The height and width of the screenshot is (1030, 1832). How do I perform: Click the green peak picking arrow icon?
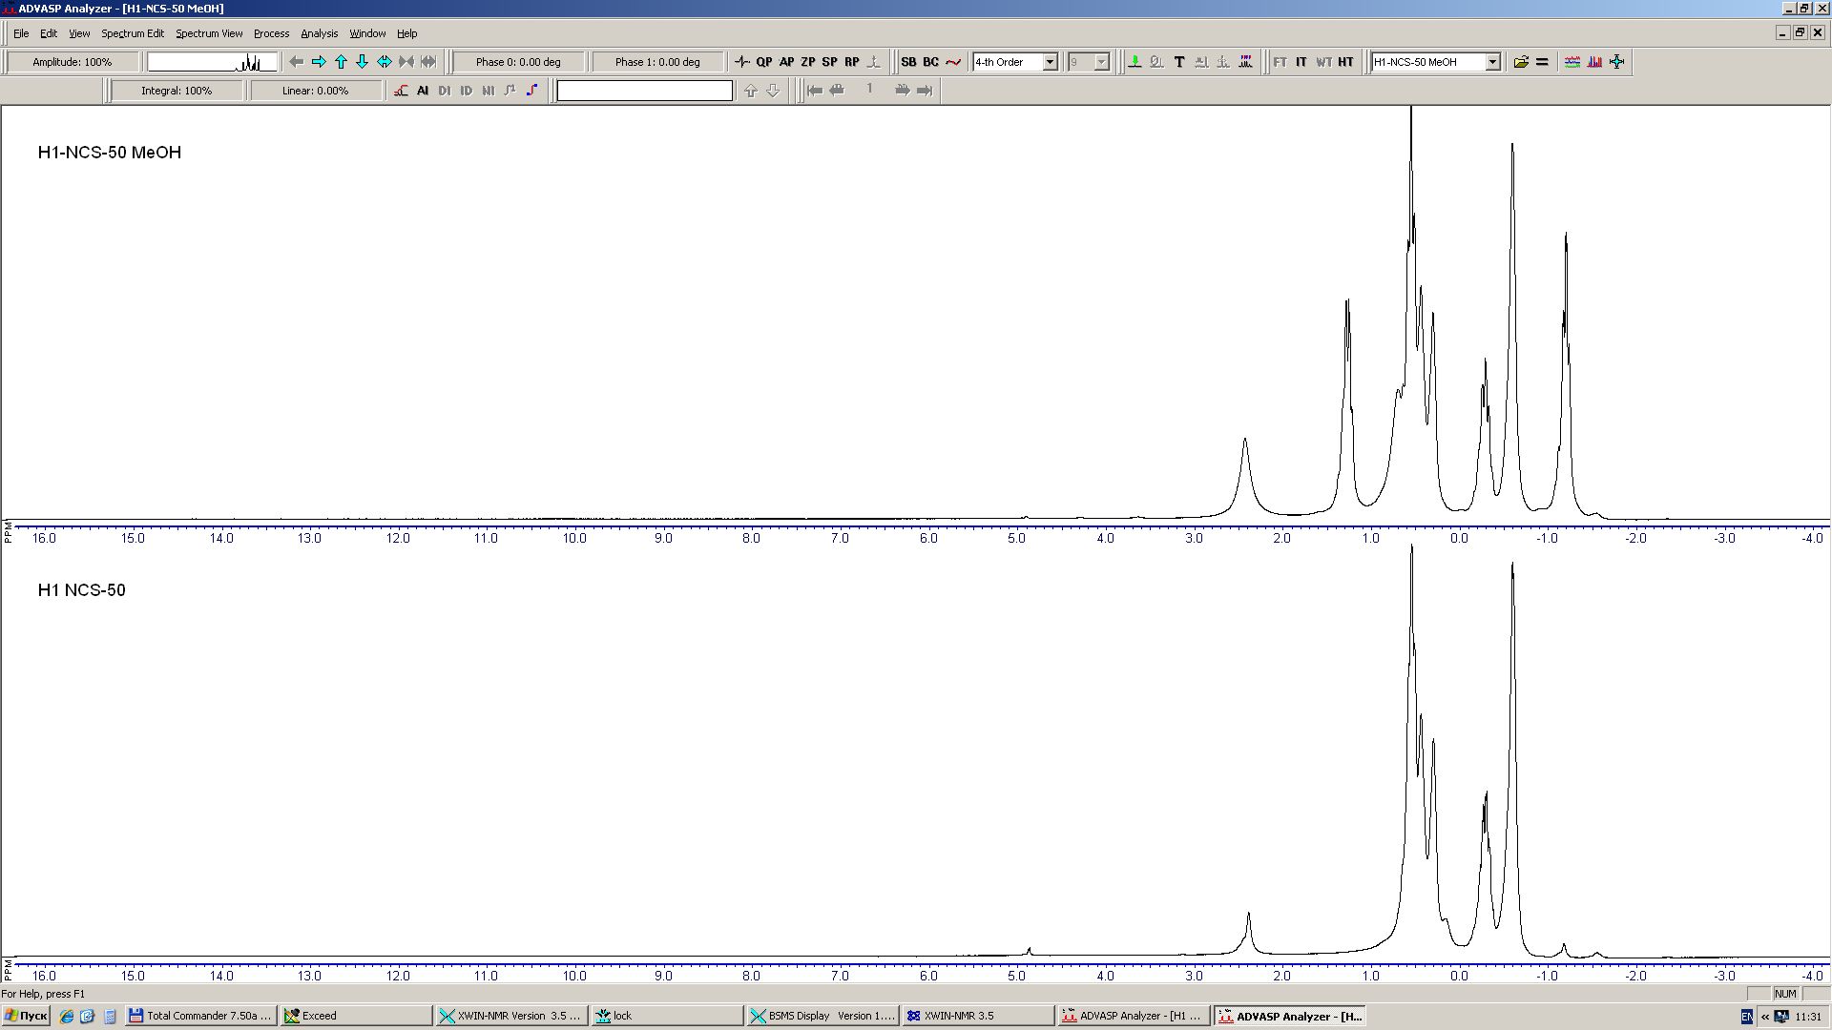(1135, 62)
